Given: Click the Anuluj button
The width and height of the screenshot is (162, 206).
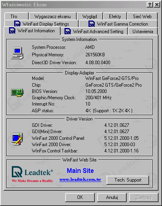Looking at the screenshot, I should pyautogui.click(x=112, y=197).
